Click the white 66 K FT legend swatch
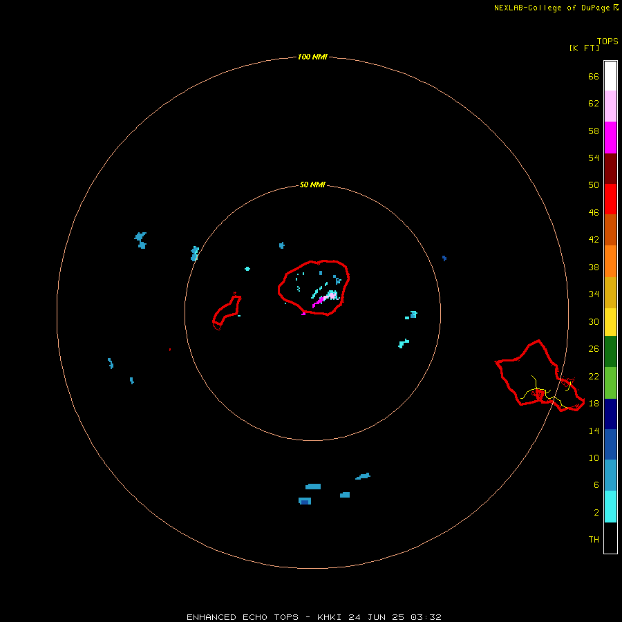This screenshot has width=622, height=622. (610, 76)
